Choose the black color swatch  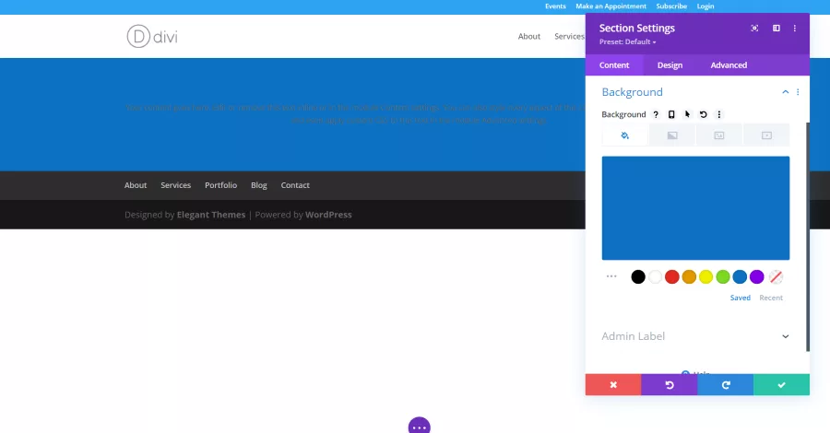638,276
